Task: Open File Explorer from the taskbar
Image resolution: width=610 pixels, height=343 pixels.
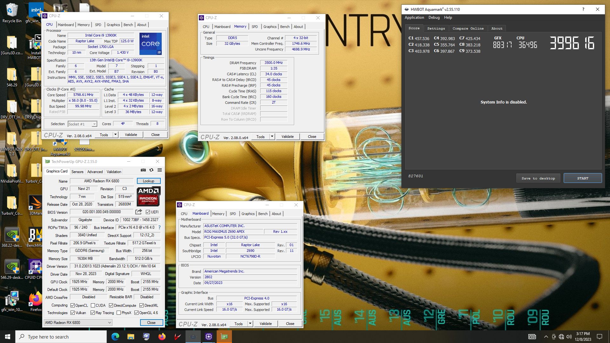Action: pyautogui.click(x=131, y=337)
